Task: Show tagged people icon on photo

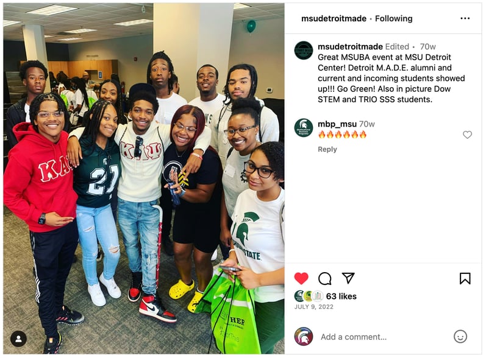Action: [x=18, y=339]
